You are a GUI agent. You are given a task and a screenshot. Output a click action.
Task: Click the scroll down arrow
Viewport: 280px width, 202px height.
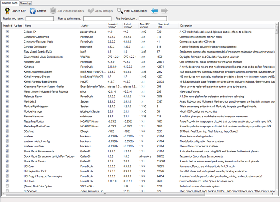277,190
